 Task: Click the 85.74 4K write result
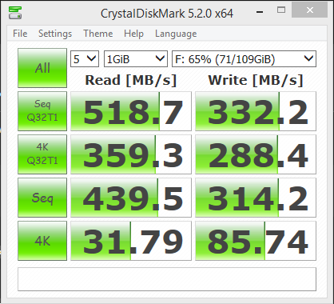click(x=256, y=241)
